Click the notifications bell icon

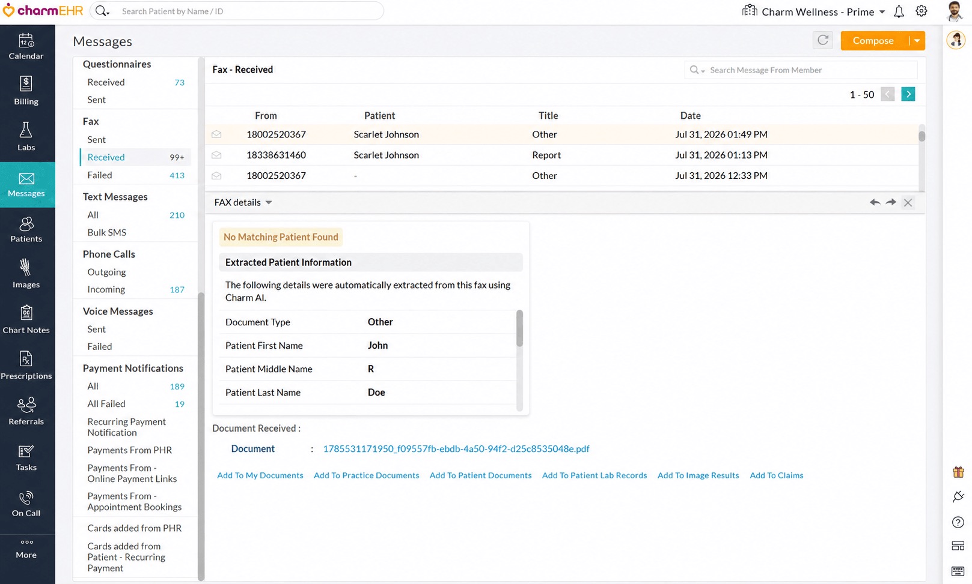click(899, 11)
